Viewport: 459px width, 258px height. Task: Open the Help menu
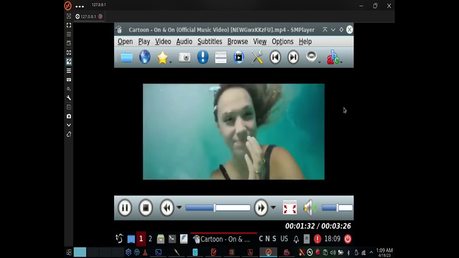305,42
